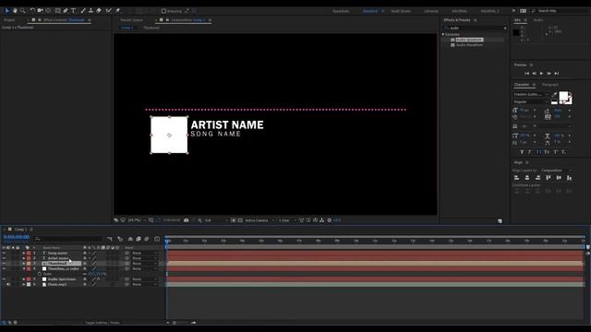This screenshot has height=332, width=591.
Task: Hide the Audio Spectrum layer
Action: tap(4, 279)
